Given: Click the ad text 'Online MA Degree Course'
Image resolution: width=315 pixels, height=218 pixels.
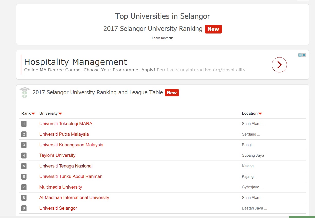Looking at the screenshot, I should tap(53, 70).
